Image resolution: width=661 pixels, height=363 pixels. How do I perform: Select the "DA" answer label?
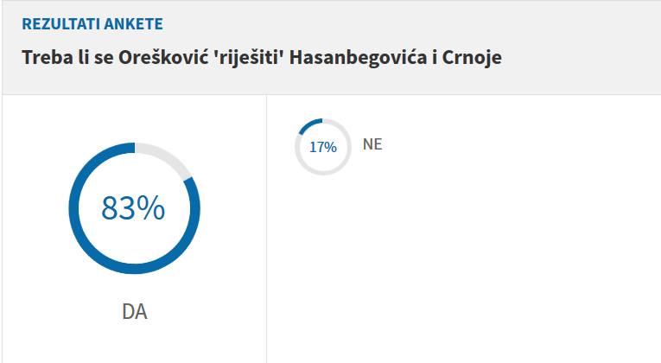pos(134,311)
